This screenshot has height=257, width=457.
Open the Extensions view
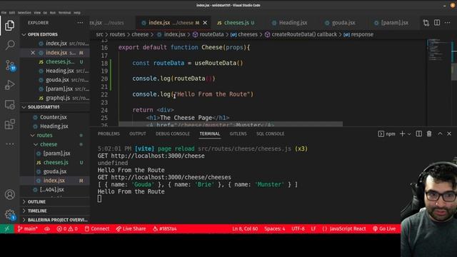click(x=9, y=124)
